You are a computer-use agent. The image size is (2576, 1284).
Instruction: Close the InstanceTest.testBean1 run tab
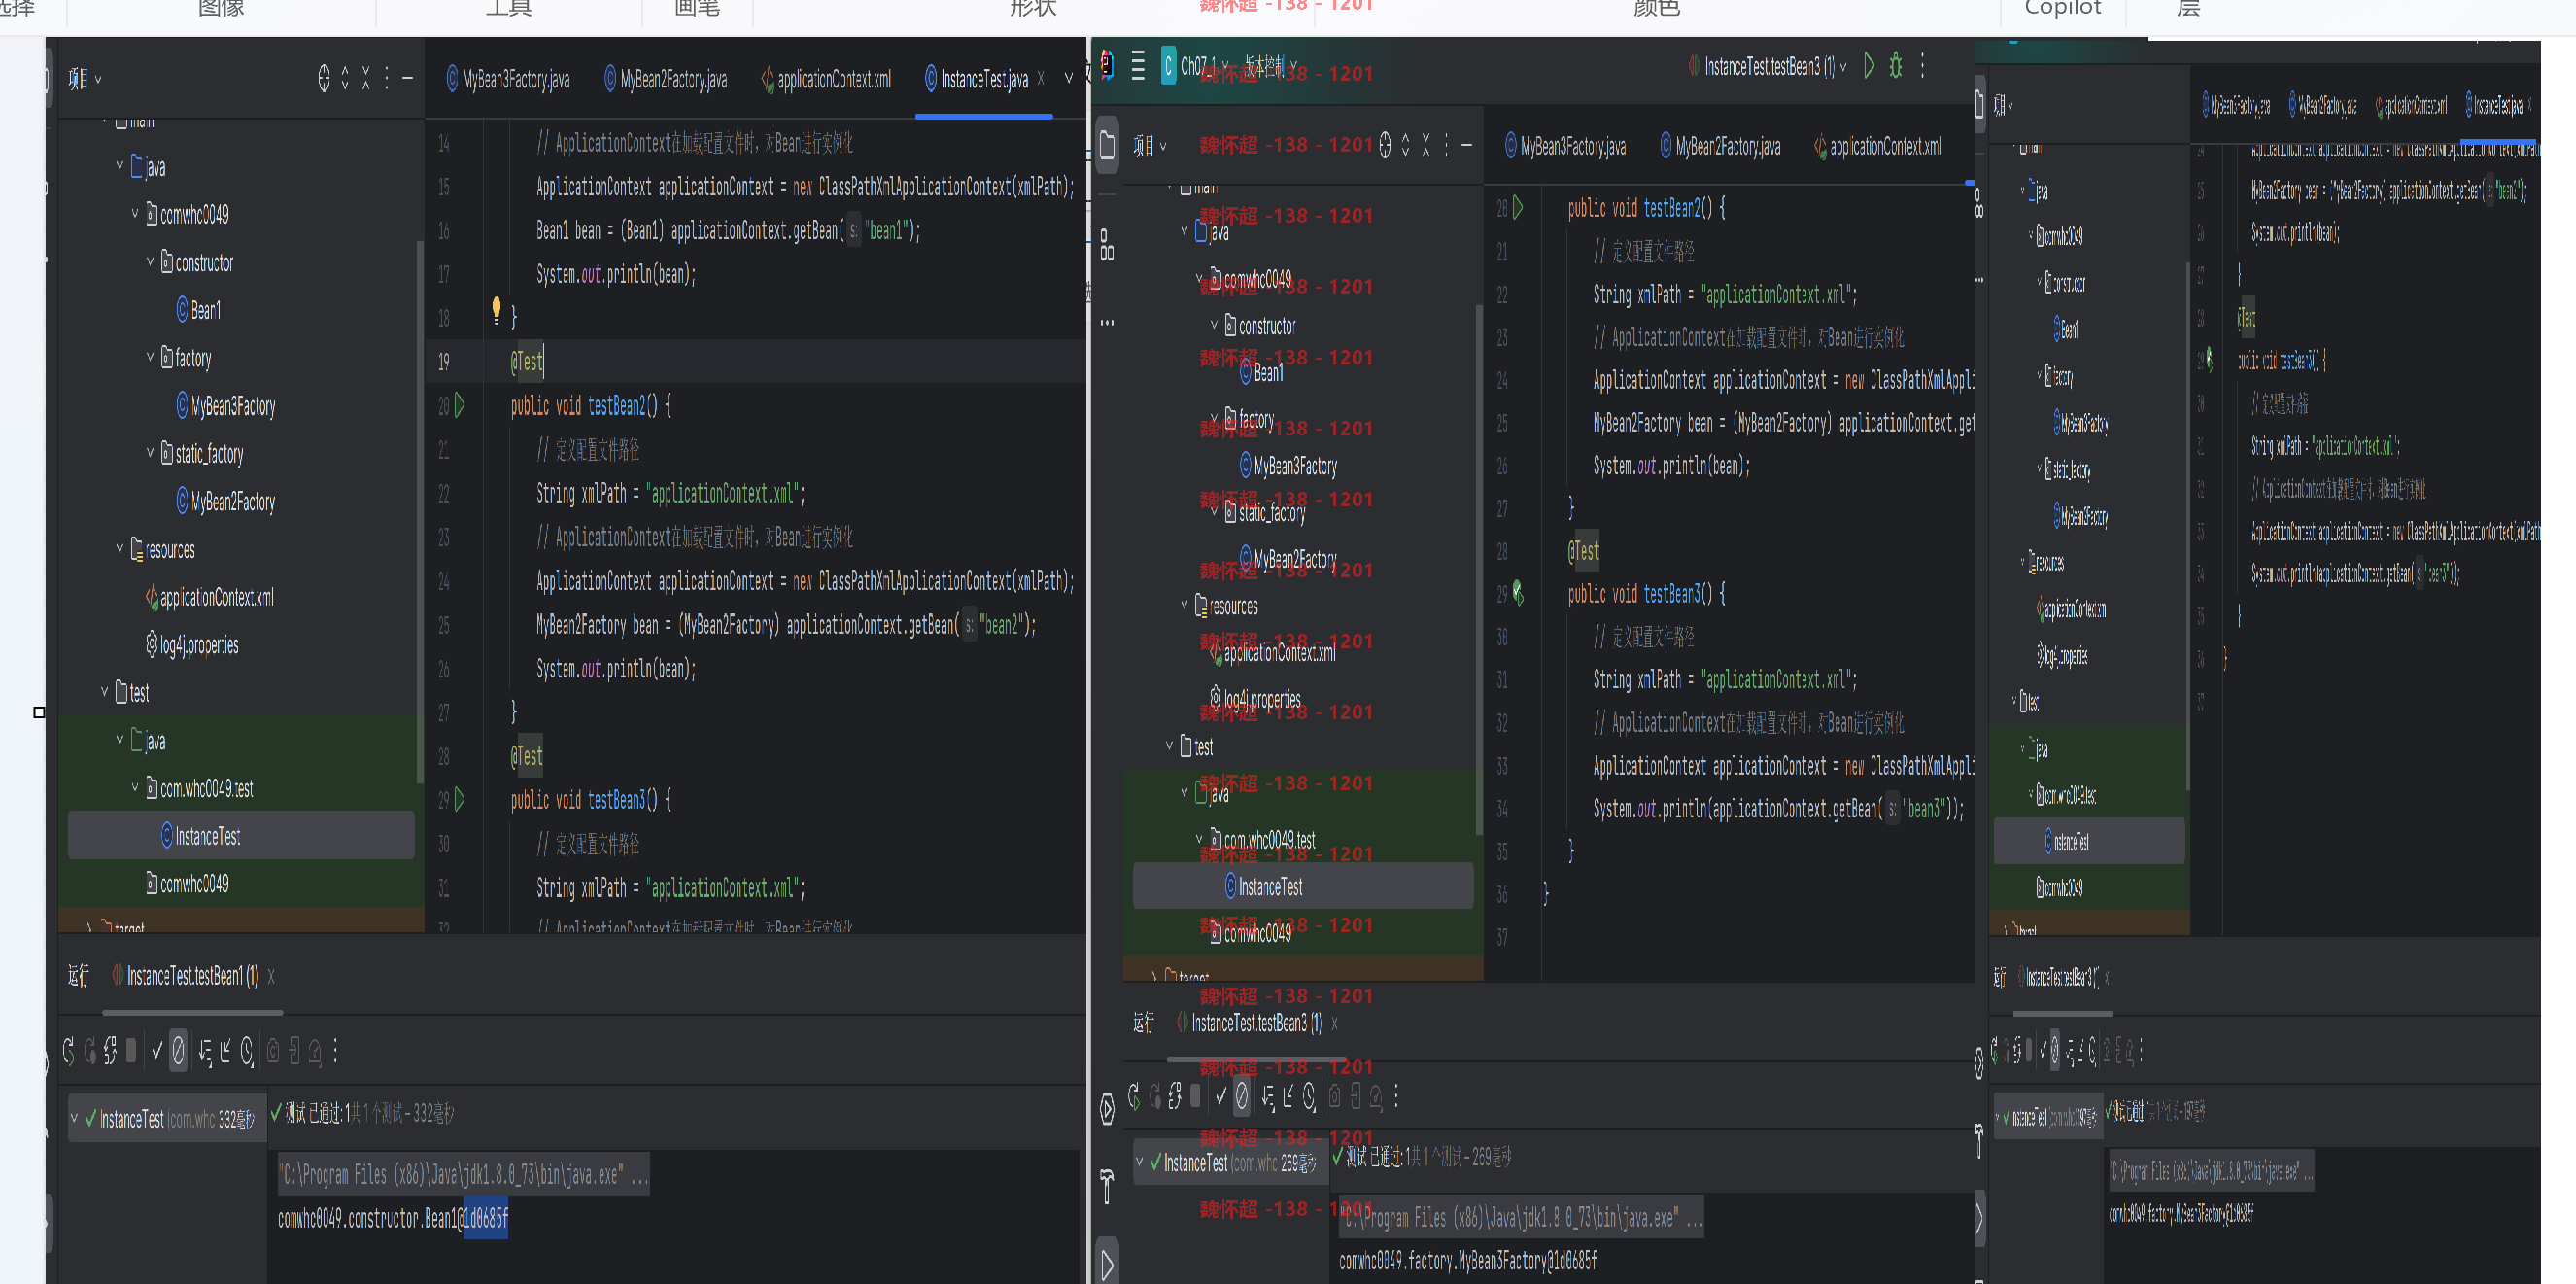coord(271,976)
